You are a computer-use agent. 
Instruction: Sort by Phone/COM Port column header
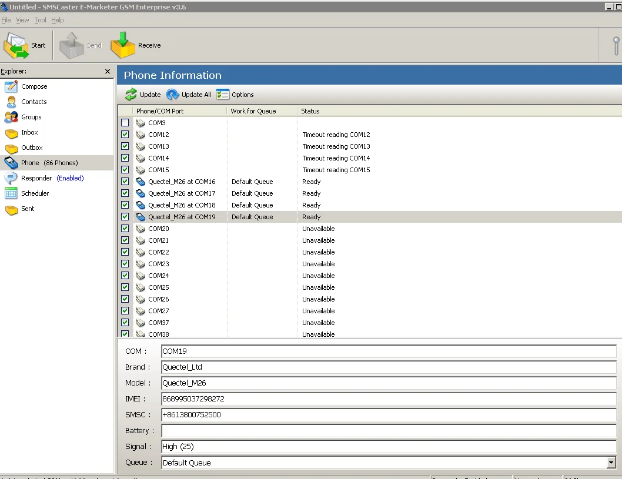[160, 111]
